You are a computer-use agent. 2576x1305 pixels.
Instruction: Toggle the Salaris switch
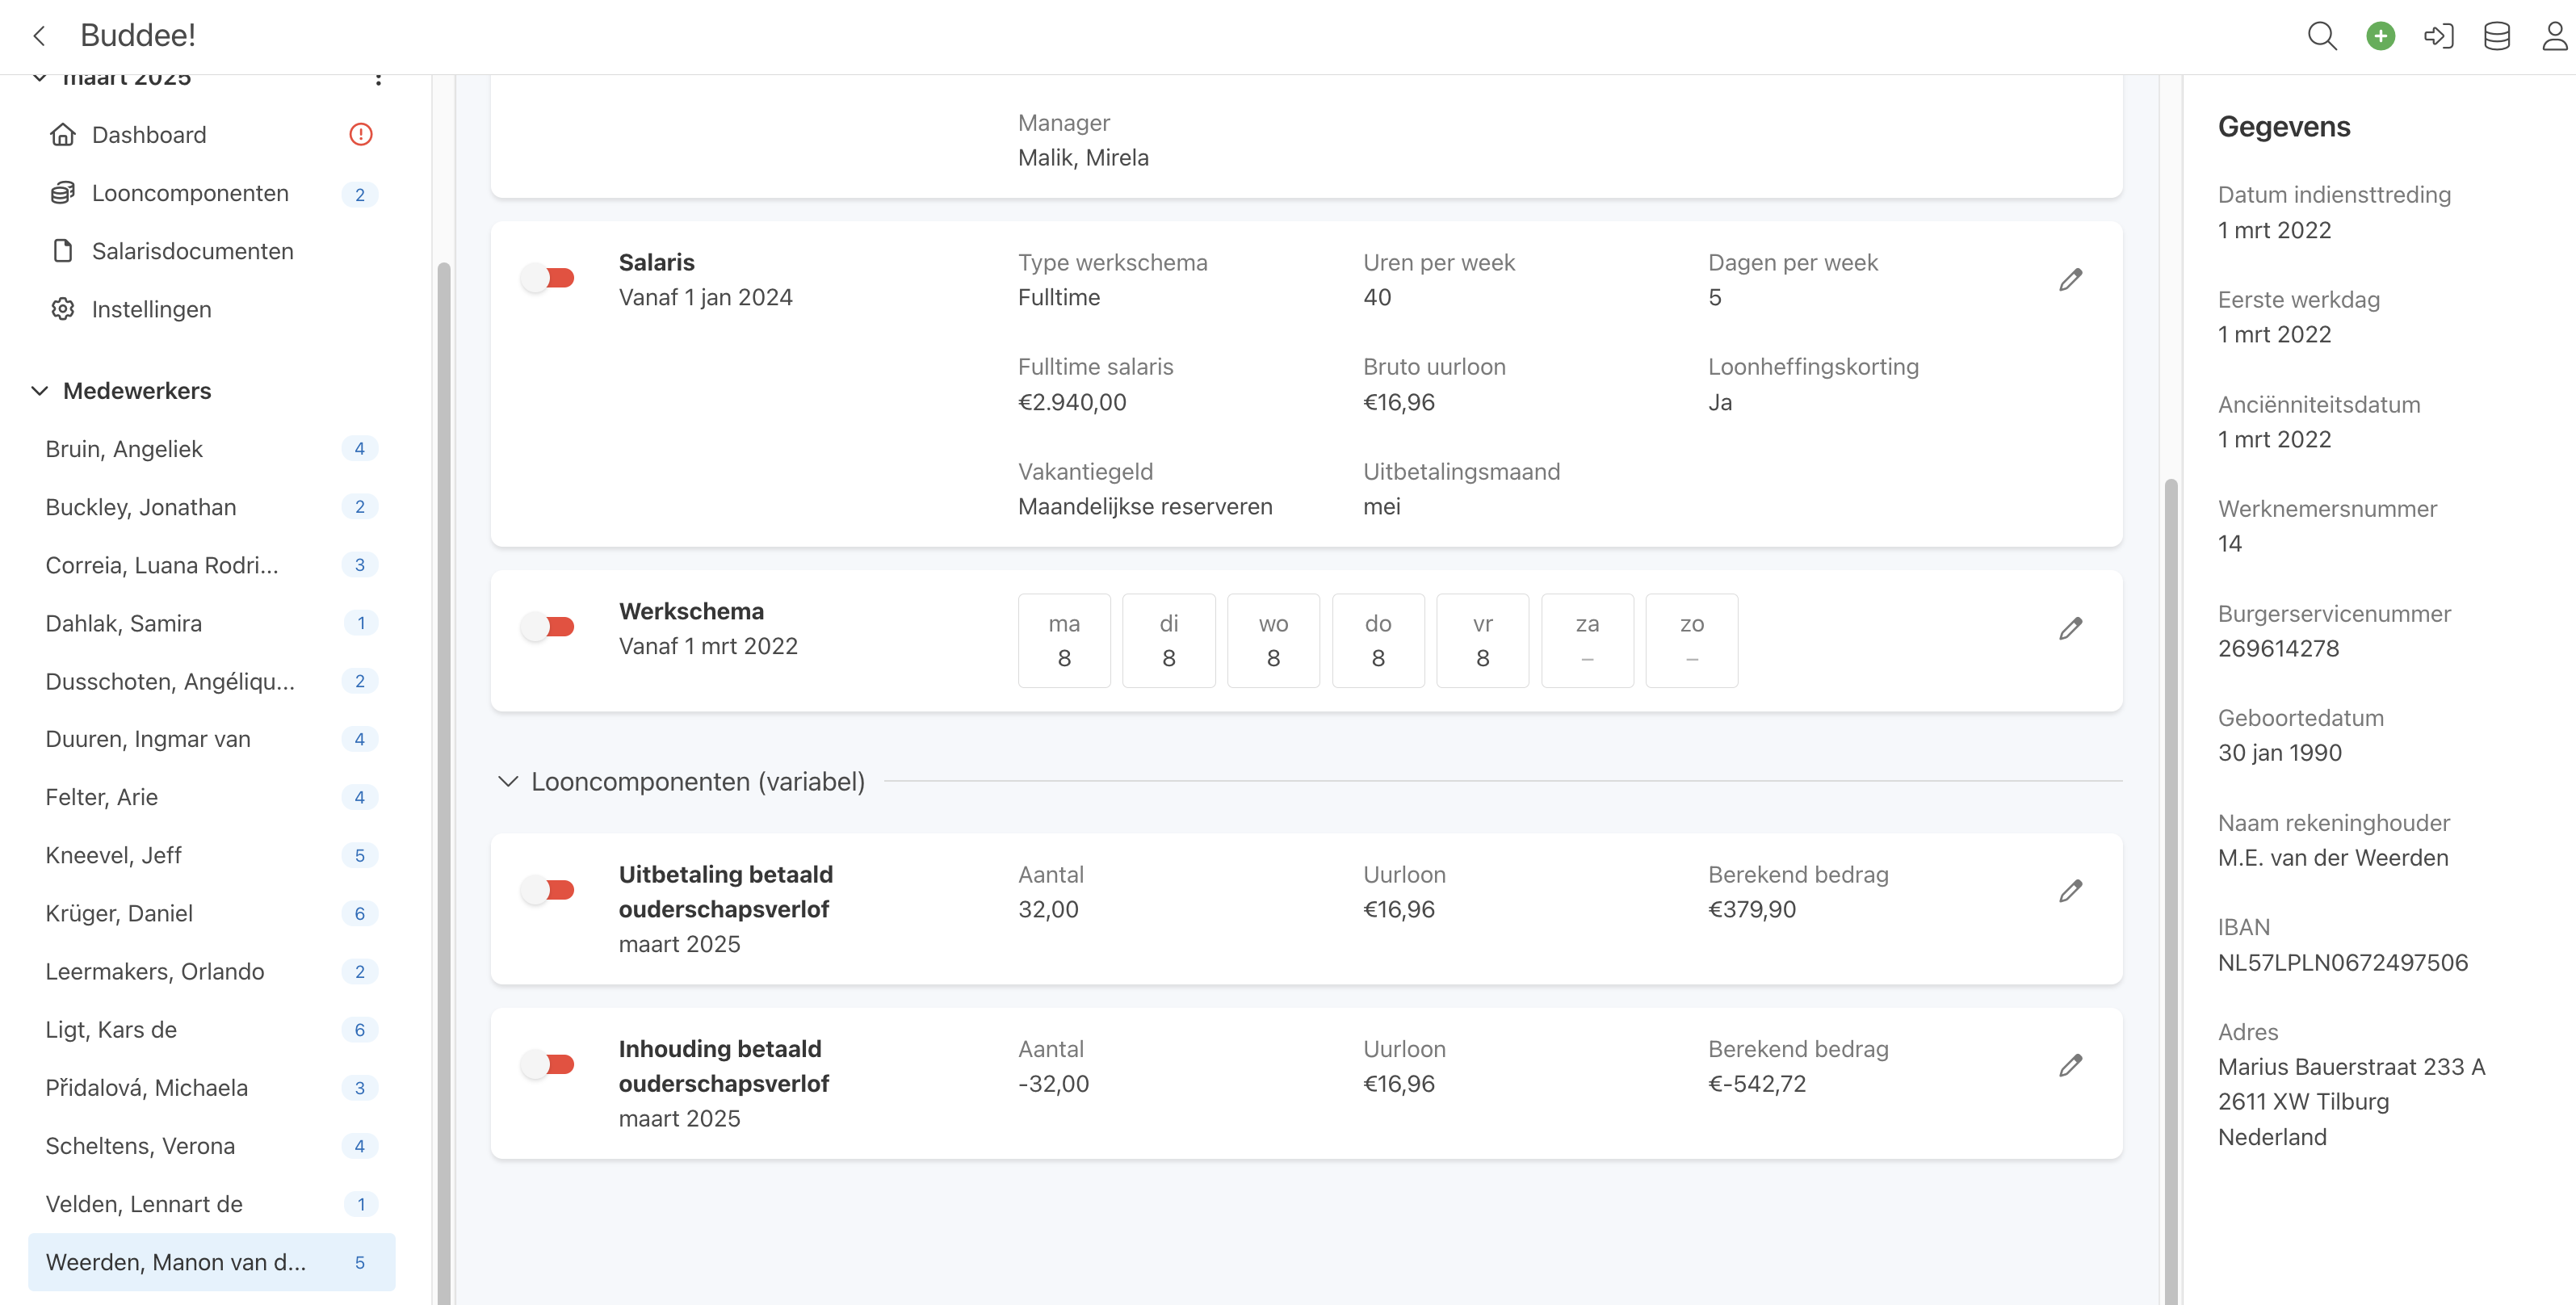[x=548, y=278]
